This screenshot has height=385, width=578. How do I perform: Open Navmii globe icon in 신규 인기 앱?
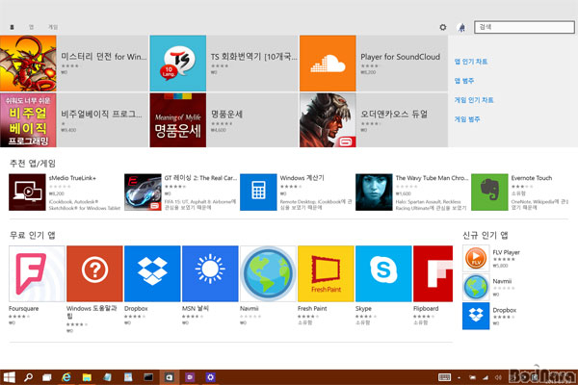pyautogui.click(x=476, y=287)
